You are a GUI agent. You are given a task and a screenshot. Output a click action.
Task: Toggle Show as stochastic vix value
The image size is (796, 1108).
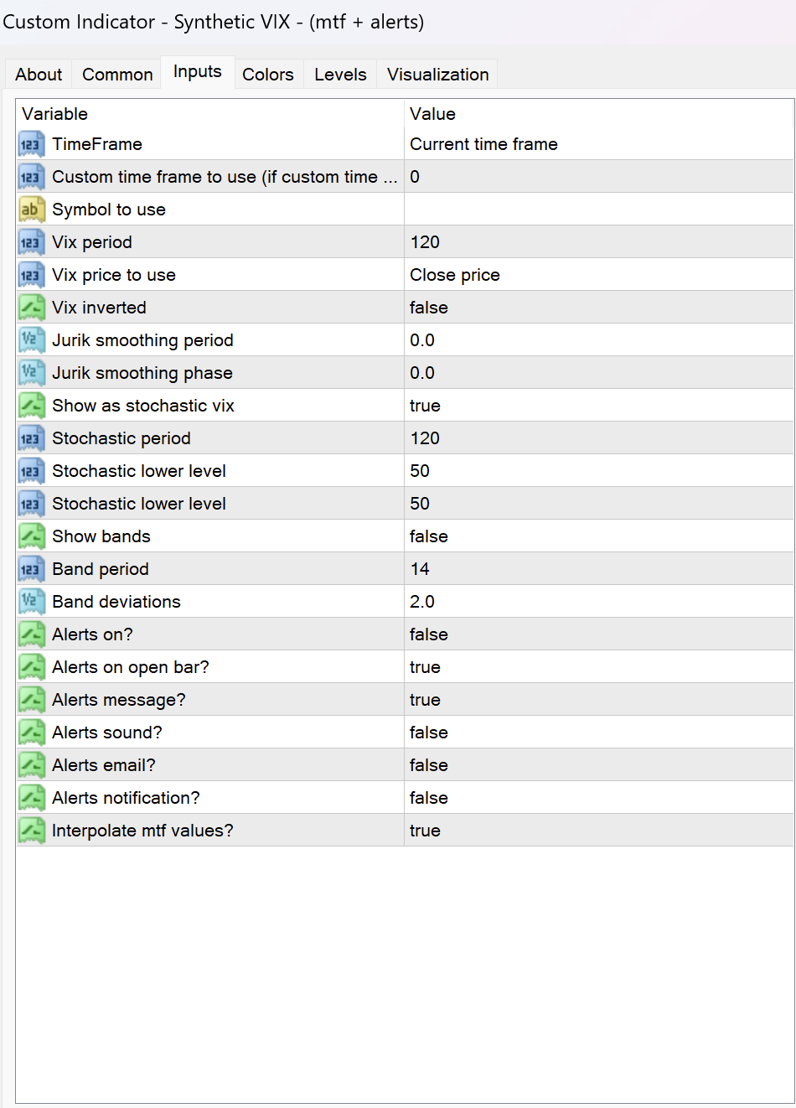425,406
